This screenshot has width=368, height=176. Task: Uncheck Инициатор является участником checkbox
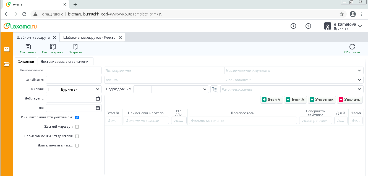click(x=77, y=117)
